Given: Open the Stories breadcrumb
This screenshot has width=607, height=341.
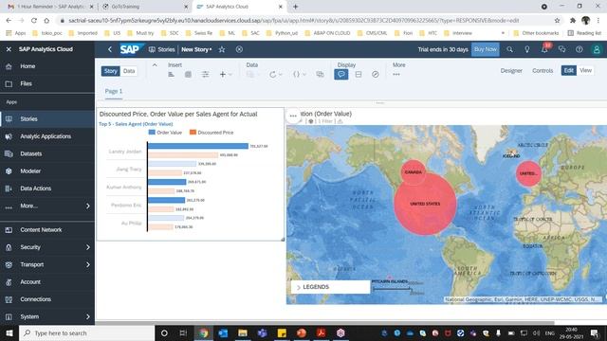Looking at the screenshot, I should click(x=162, y=49).
